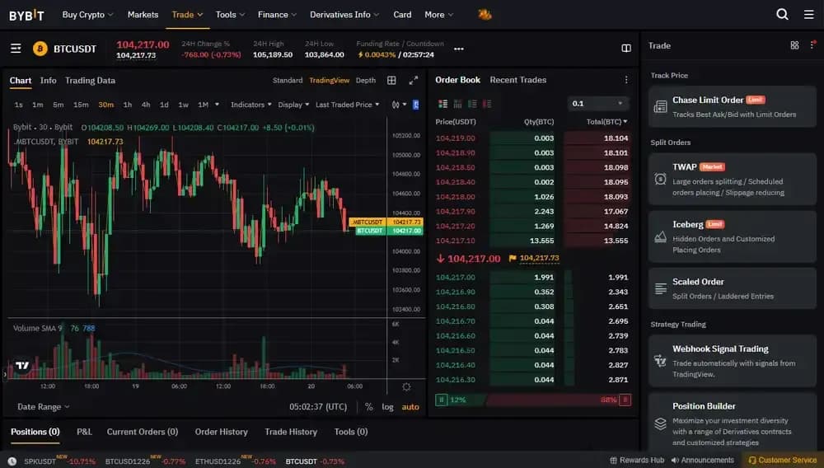Select the 1h chart interval

127,105
